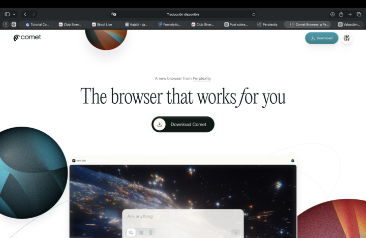The height and width of the screenshot is (238, 366).
Task: Show Safari downloads list
Action: coord(332,14)
